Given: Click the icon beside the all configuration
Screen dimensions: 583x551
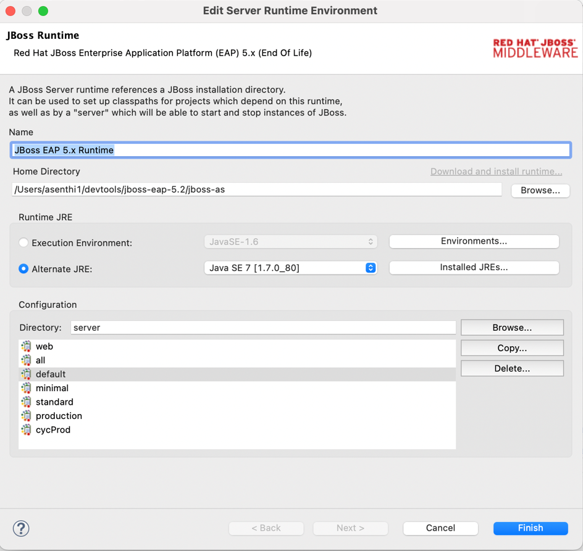Looking at the screenshot, I should coord(26,360).
